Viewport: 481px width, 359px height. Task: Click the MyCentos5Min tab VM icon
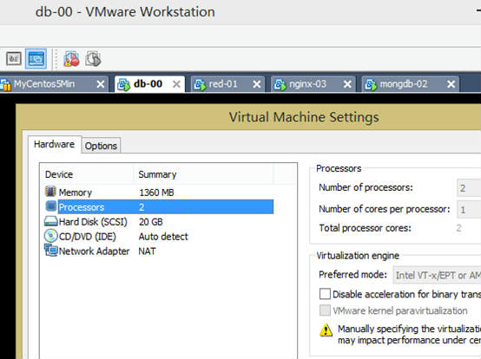click(5, 84)
